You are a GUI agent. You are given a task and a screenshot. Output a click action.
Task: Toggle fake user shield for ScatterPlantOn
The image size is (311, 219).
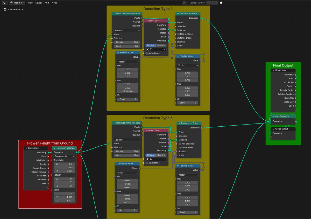(209, 3)
